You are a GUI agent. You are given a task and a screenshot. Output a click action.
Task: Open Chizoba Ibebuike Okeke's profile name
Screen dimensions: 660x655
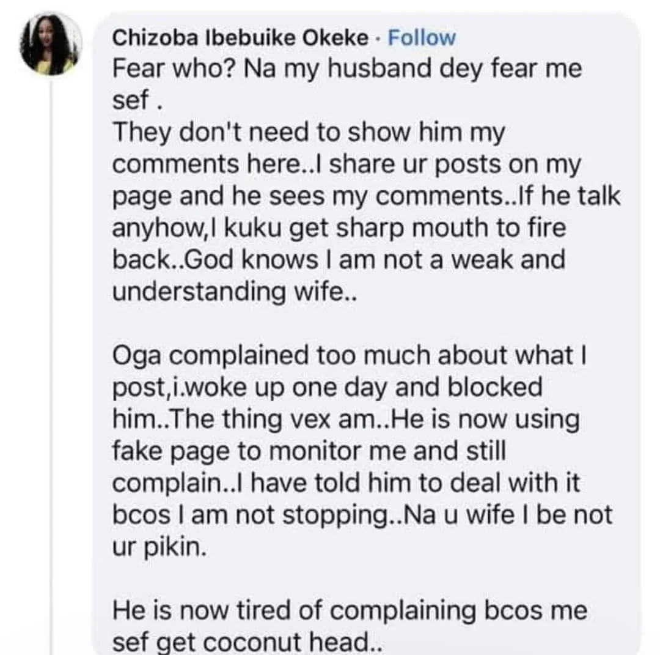tap(241, 38)
